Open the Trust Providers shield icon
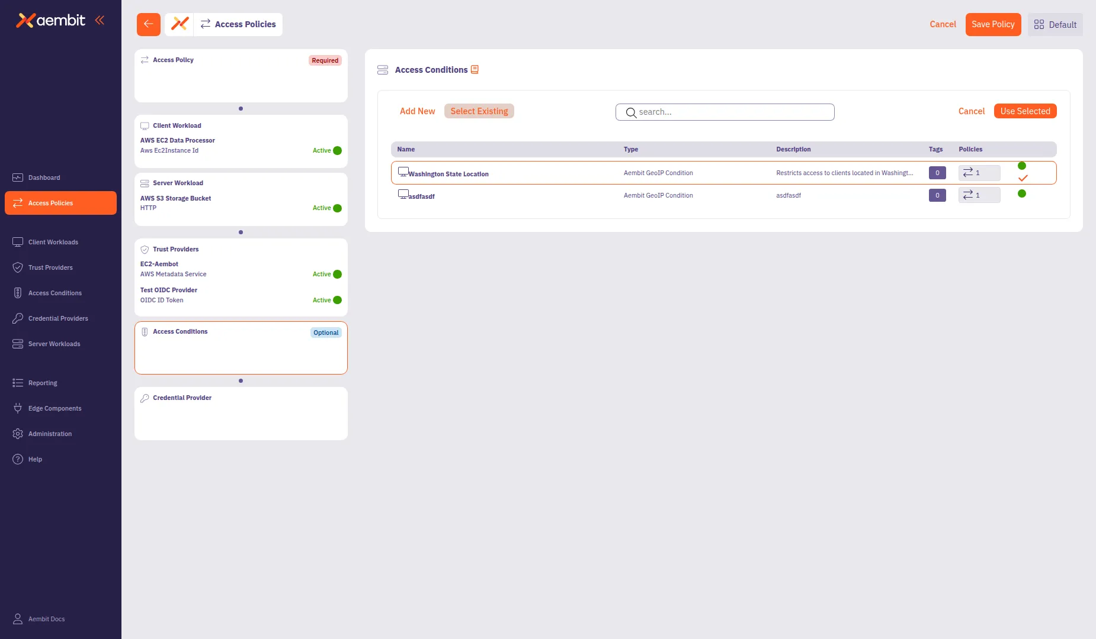 pos(17,267)
